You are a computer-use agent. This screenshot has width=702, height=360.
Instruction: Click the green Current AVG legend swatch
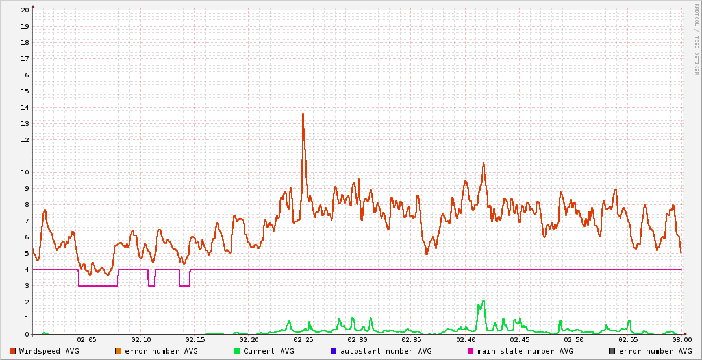237,351
